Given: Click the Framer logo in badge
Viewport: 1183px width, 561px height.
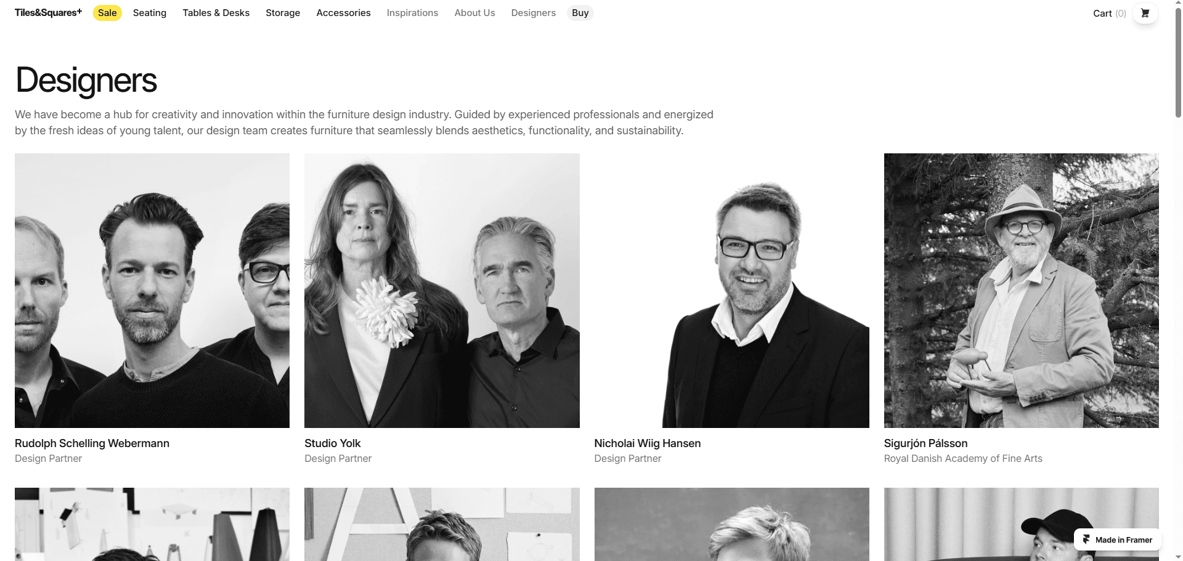Looking at the screenshot, I should point(1086,539).
